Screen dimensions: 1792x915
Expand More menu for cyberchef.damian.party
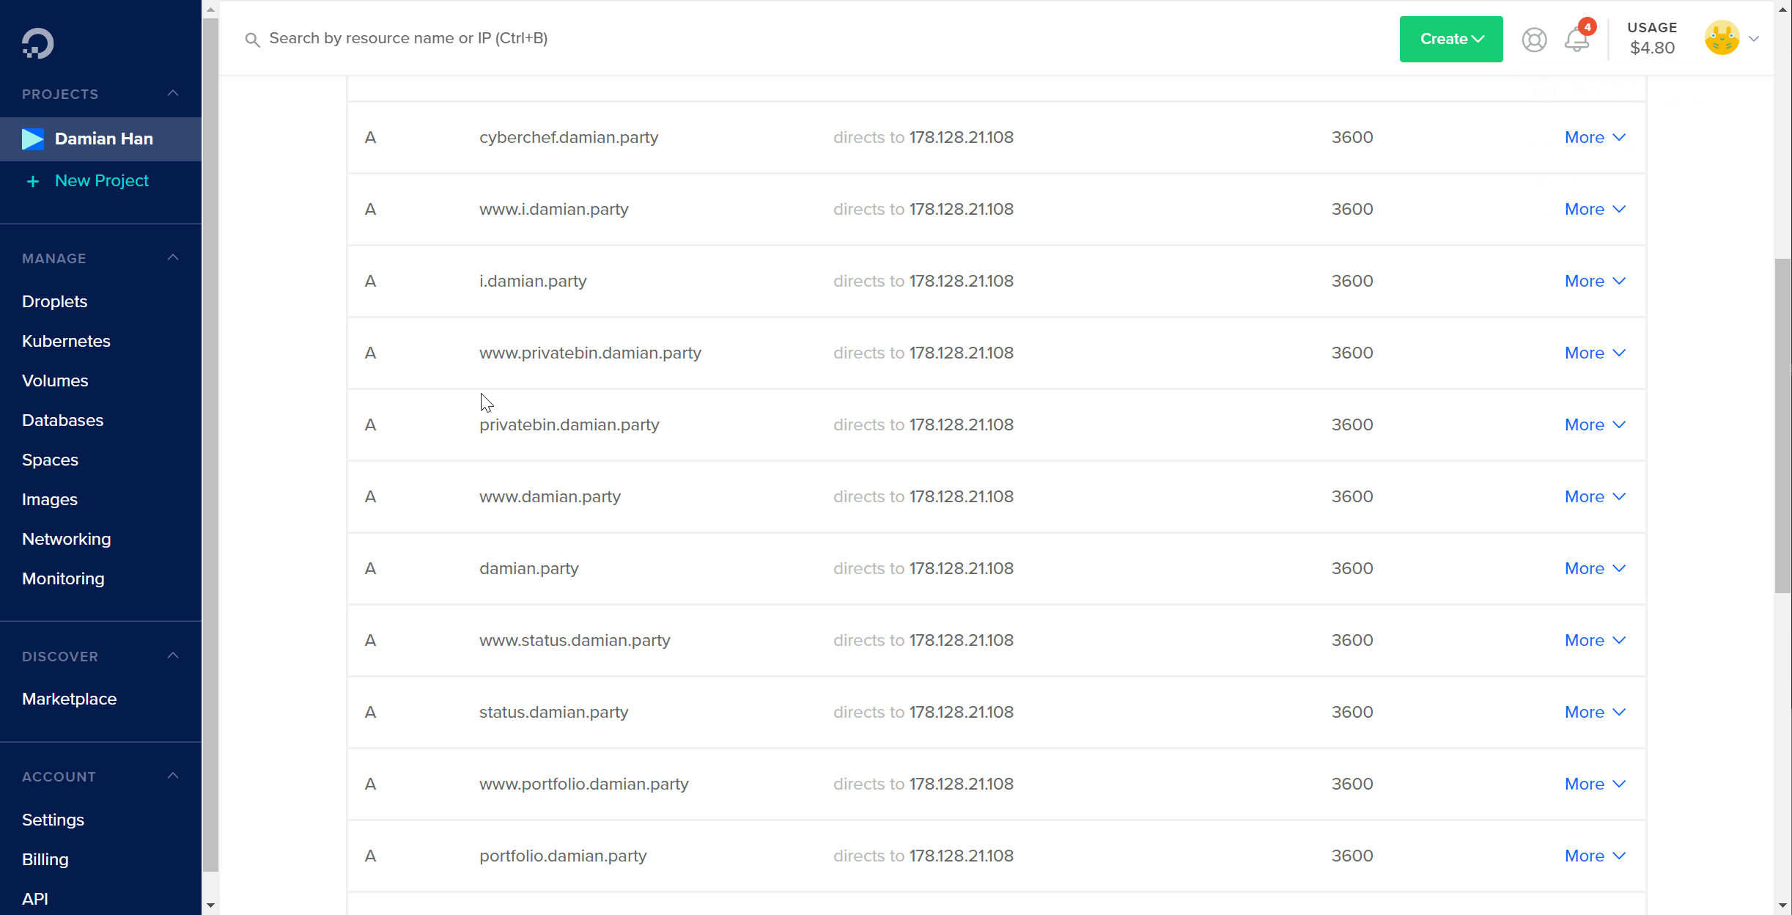tap(1595, 138)
